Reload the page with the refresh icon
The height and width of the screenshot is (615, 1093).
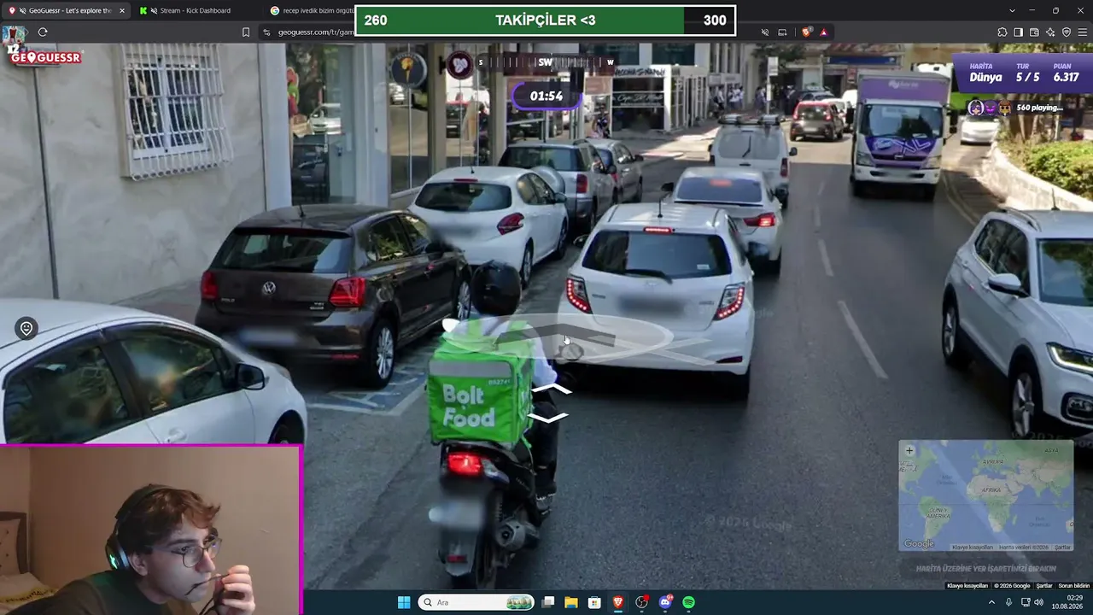pos(43,32)
